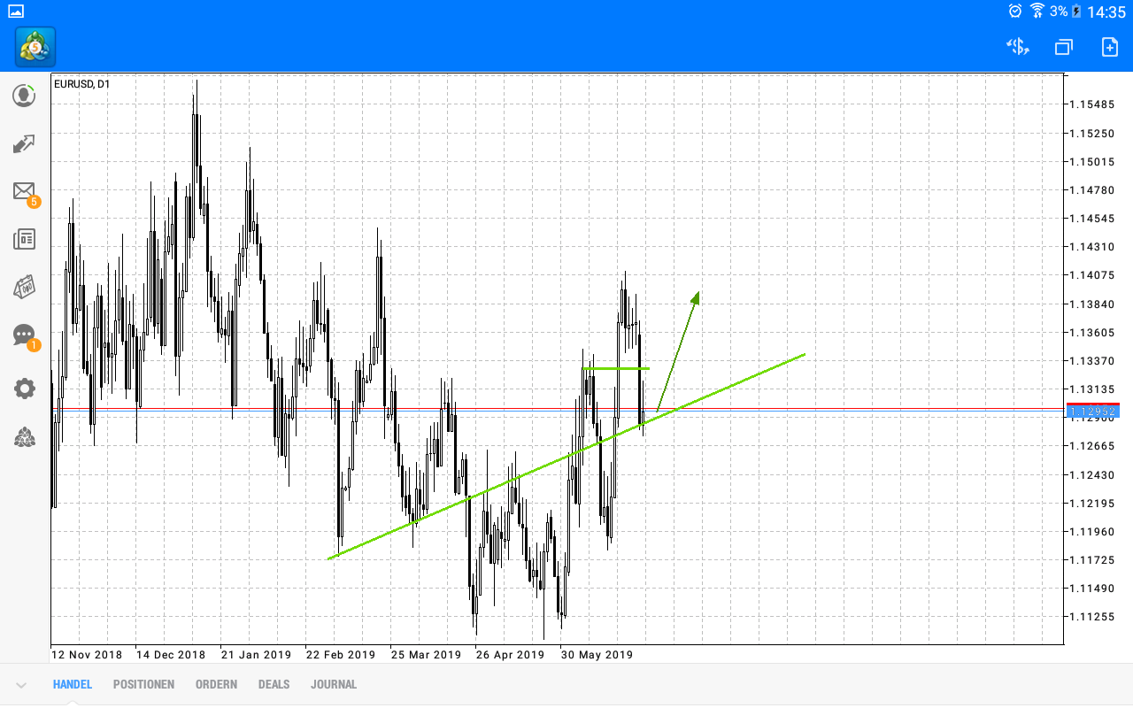Collapse the trade panel with the chevron
The image size is (1133, 708).
[19, 684]
